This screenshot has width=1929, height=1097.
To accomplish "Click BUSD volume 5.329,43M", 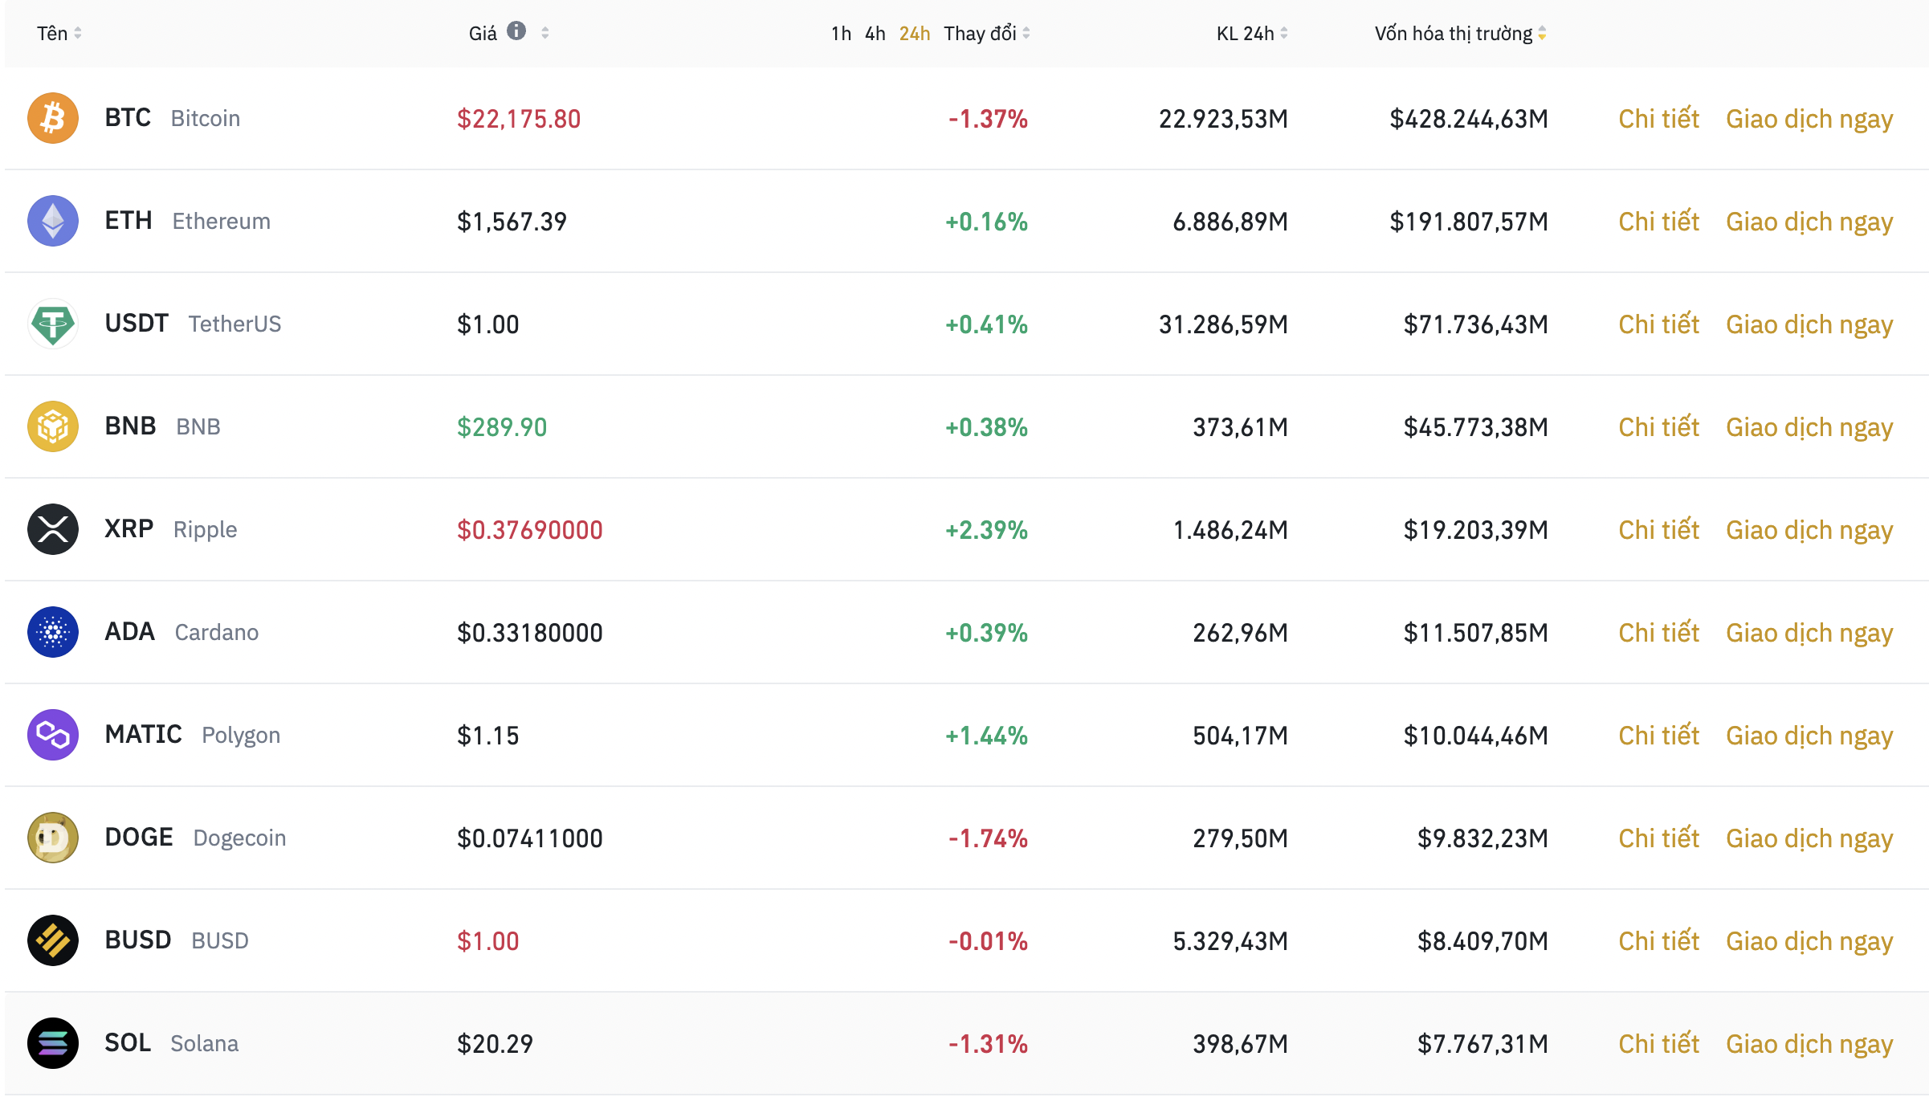I will [x=1230, y=941].
